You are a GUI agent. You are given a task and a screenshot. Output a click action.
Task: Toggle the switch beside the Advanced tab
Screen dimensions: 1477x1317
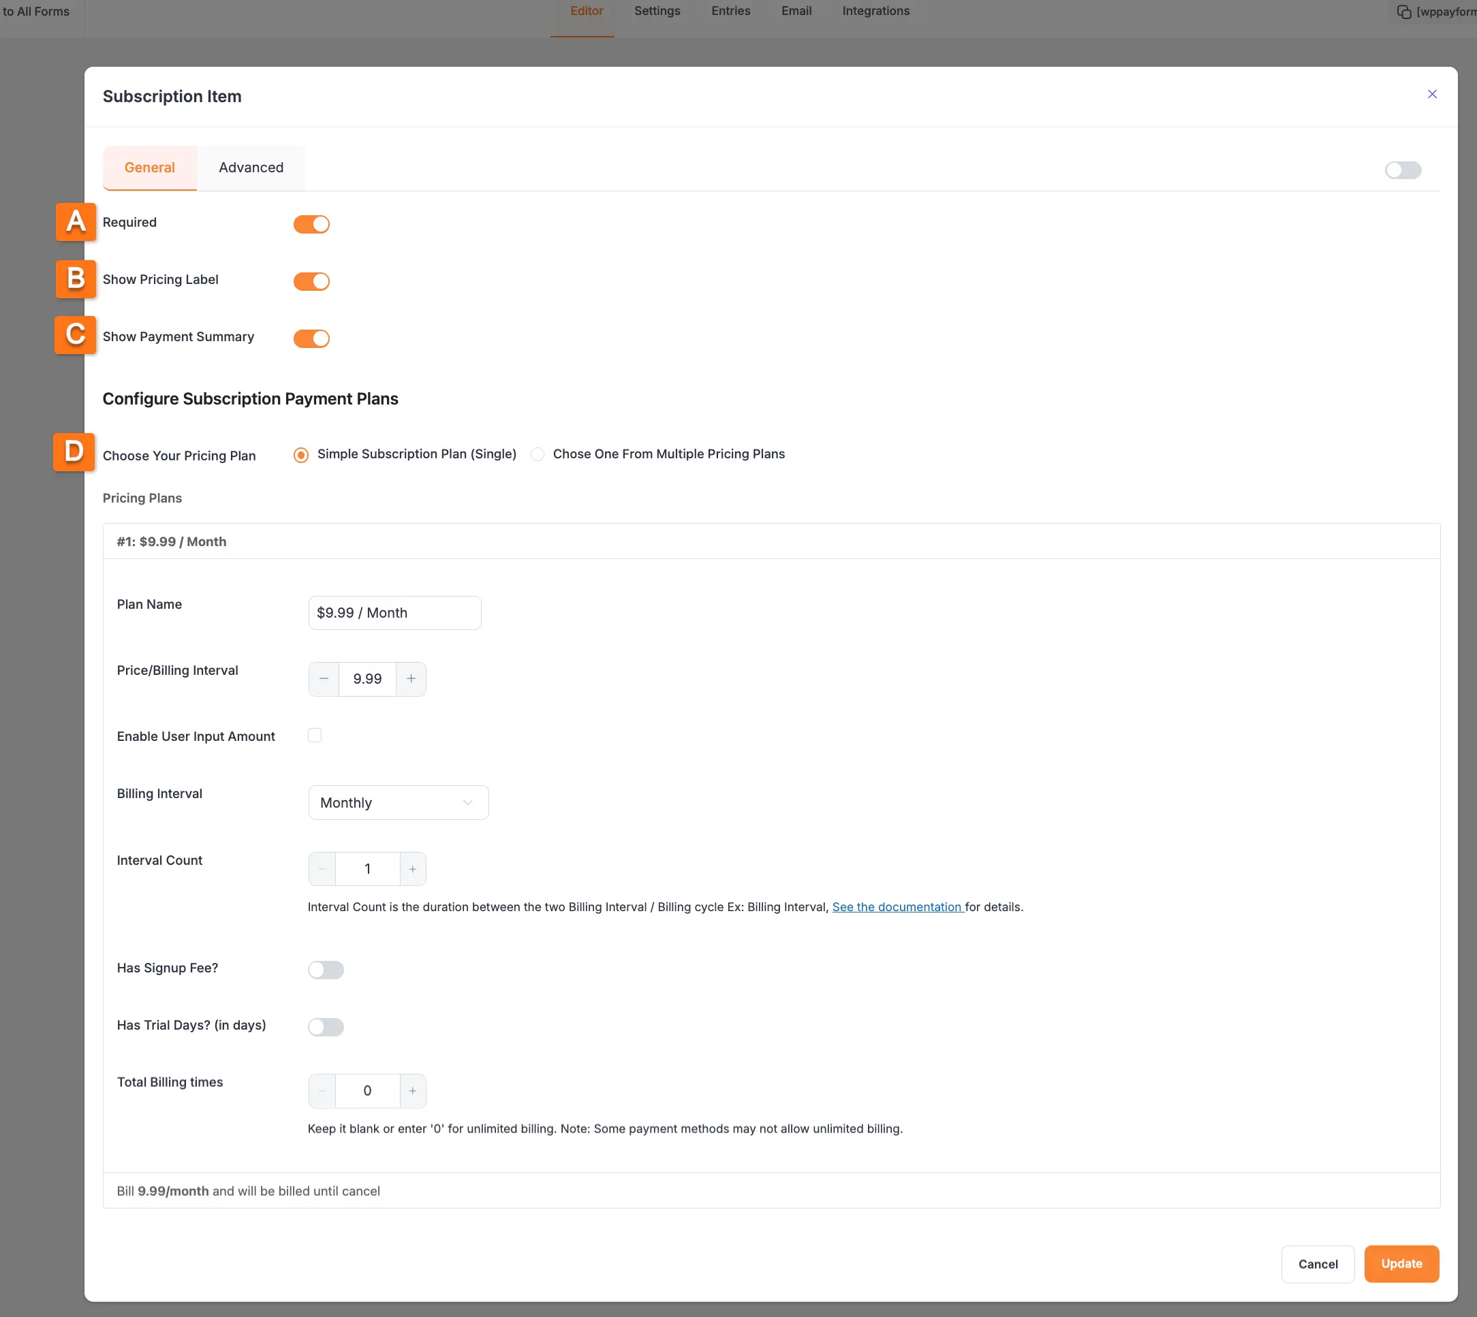[1403, 170]
